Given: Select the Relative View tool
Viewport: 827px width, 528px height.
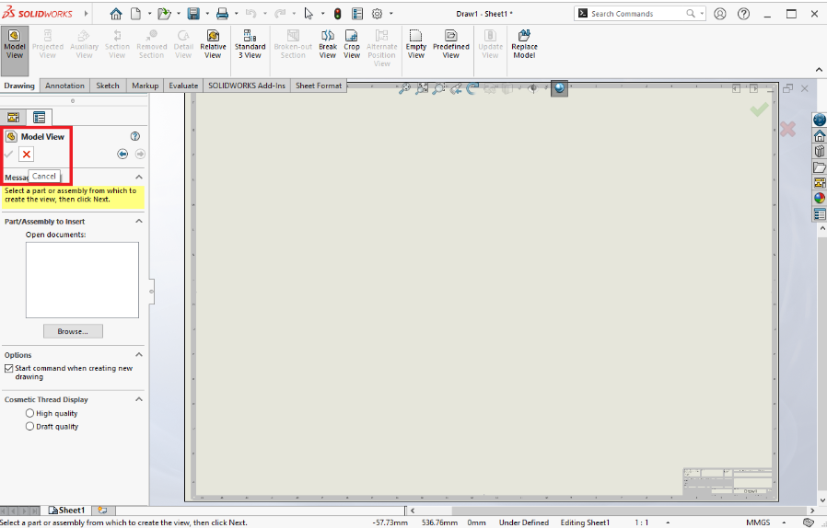Looking at the screenshot, I should (x=213, y=44).
